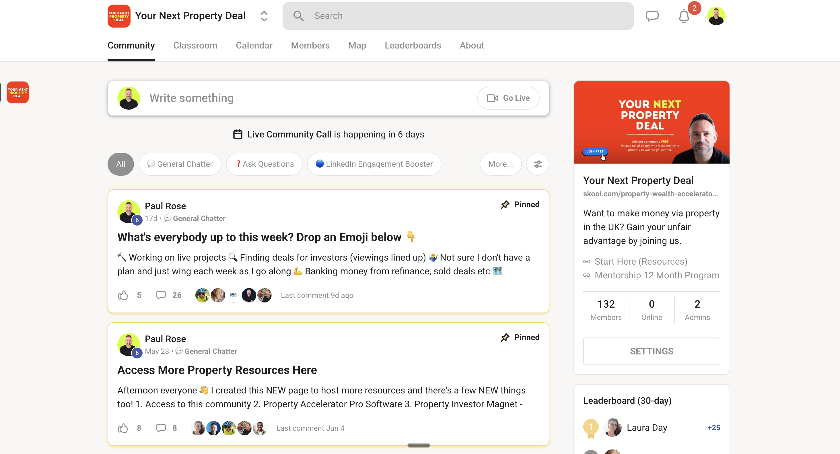Click the pin icon on the resources post
Image resolution: width=840 pixels, height=454 pixels.
[x=505, y=337]
